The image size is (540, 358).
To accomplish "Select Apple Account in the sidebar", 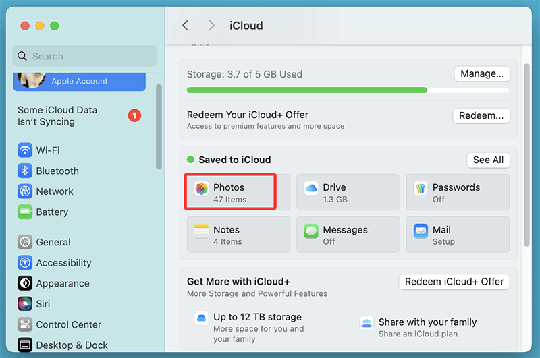I will tap(79, 81).
